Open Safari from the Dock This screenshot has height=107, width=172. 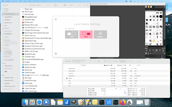pyautogui.click(x=39, y=102)
